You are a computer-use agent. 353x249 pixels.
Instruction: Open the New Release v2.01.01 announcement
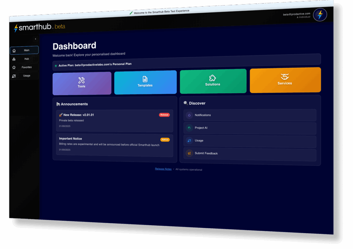[x=114, y=121]
